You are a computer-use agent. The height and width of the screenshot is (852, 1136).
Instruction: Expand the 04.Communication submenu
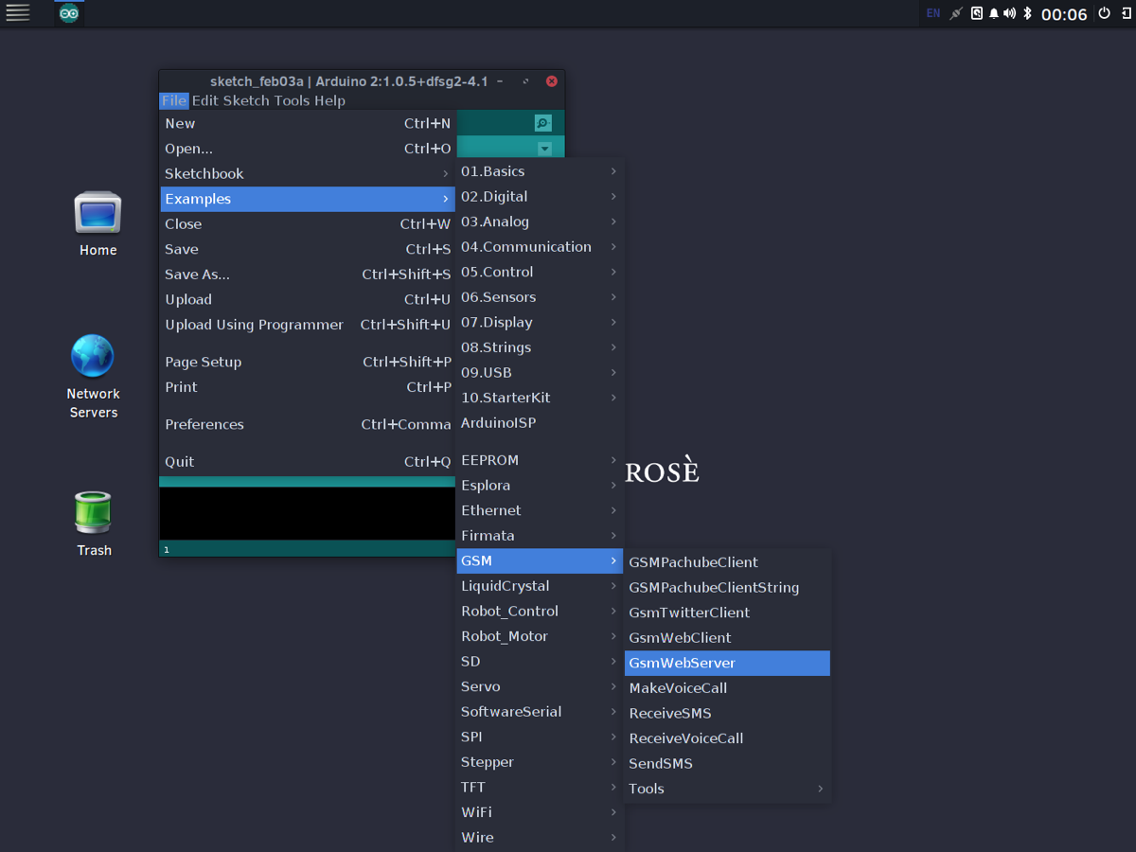tap(540, 246)
